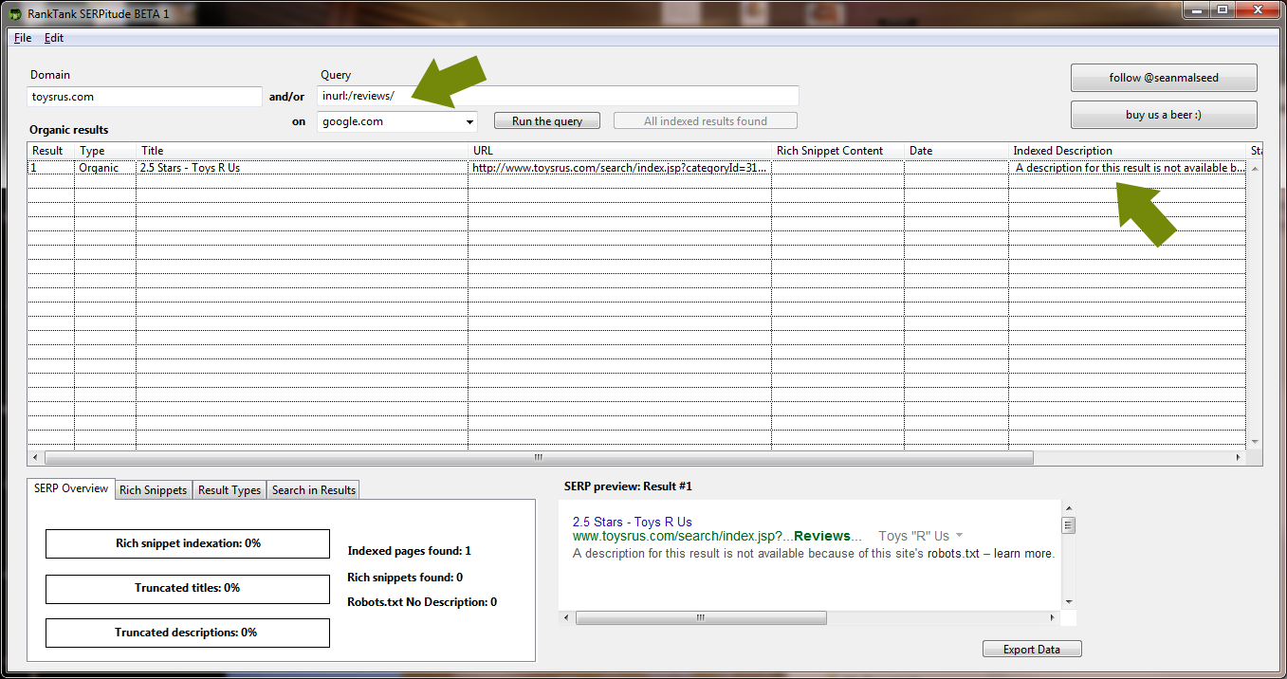Click the 'Indexed pages found: 1' text
This screenshot has width=1287, height=679.
pyautogui.click(x=410, y=551)
